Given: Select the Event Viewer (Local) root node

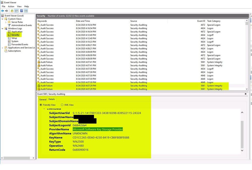Looking at the screenshot, I should pyautogui.click(x=14, y=16).
